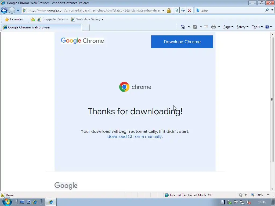This screenshot has height=206, width=275.
Task: Click the muted volume speaker tray icon
Action: [x=248, y=202]
